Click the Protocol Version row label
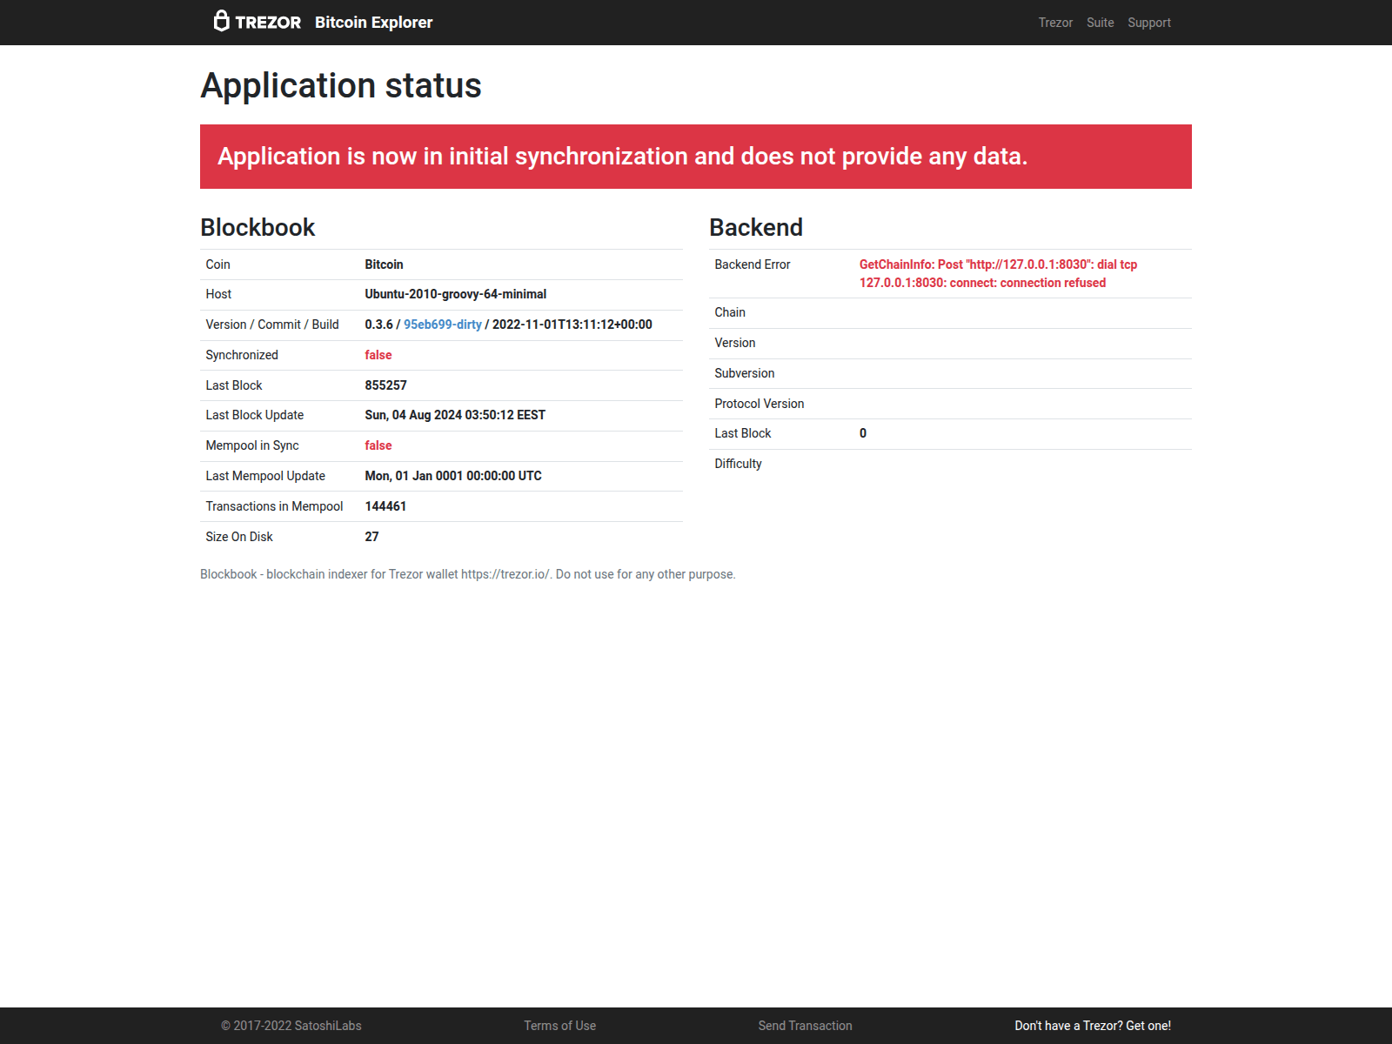This screenshot has height=1044, width=1392. coord(760,404)
